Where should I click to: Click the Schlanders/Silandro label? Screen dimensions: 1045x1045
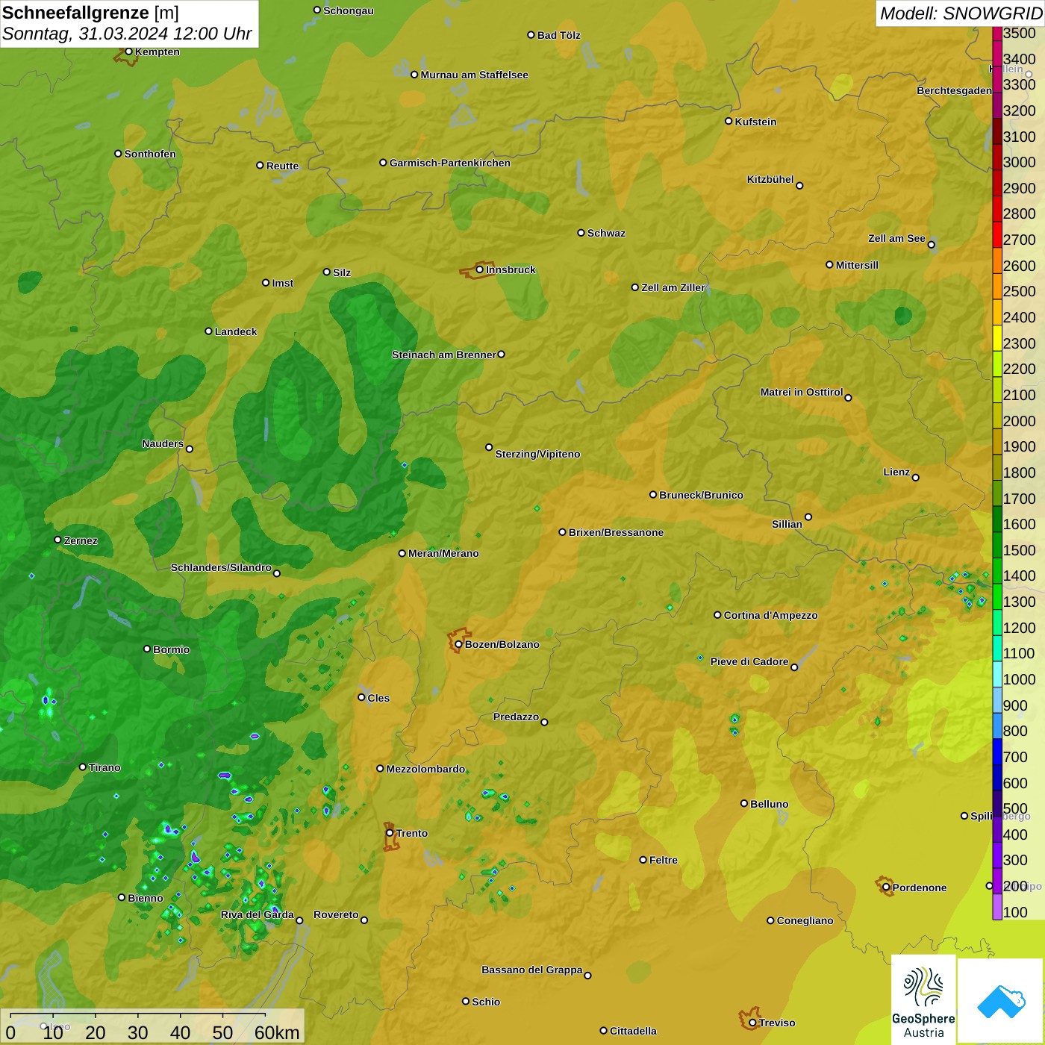[221, 567]
